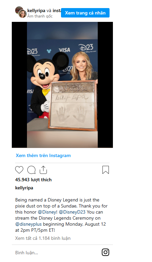Click the 'Âm thanh gốc' audio link
Viewport: 152px width, 262px height.
[40, 16]
